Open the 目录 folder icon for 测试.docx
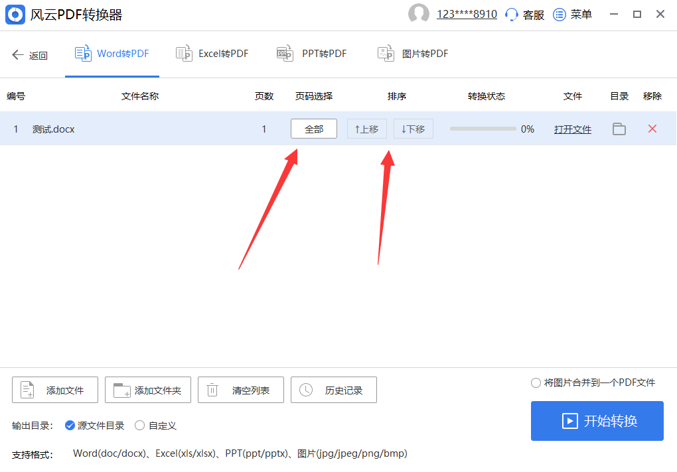Image resolution: width=677 pixels, height=472 pixels. click(619, 129)
